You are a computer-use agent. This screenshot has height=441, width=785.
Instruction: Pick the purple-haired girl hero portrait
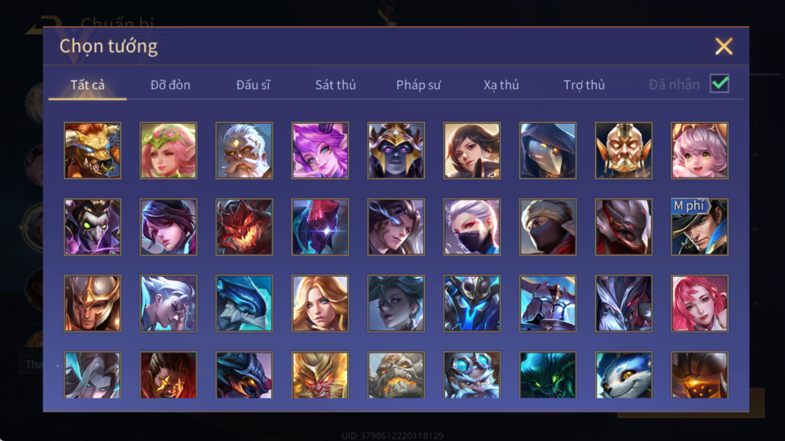(320, 151)
